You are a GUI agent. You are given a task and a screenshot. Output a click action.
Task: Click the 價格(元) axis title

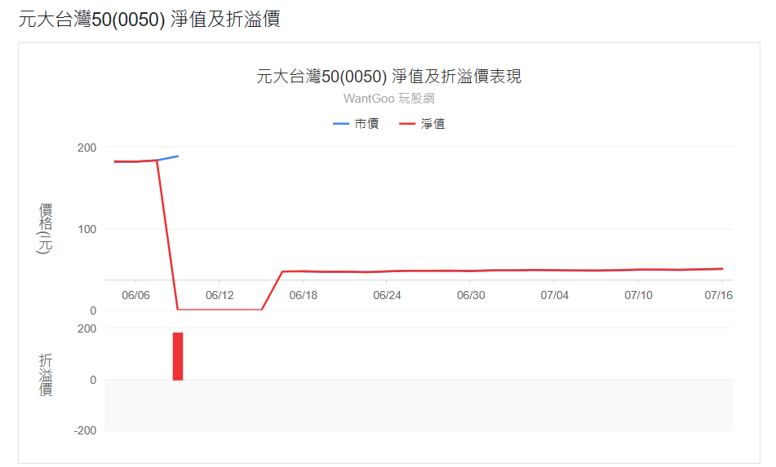click(x=45, y=228)
